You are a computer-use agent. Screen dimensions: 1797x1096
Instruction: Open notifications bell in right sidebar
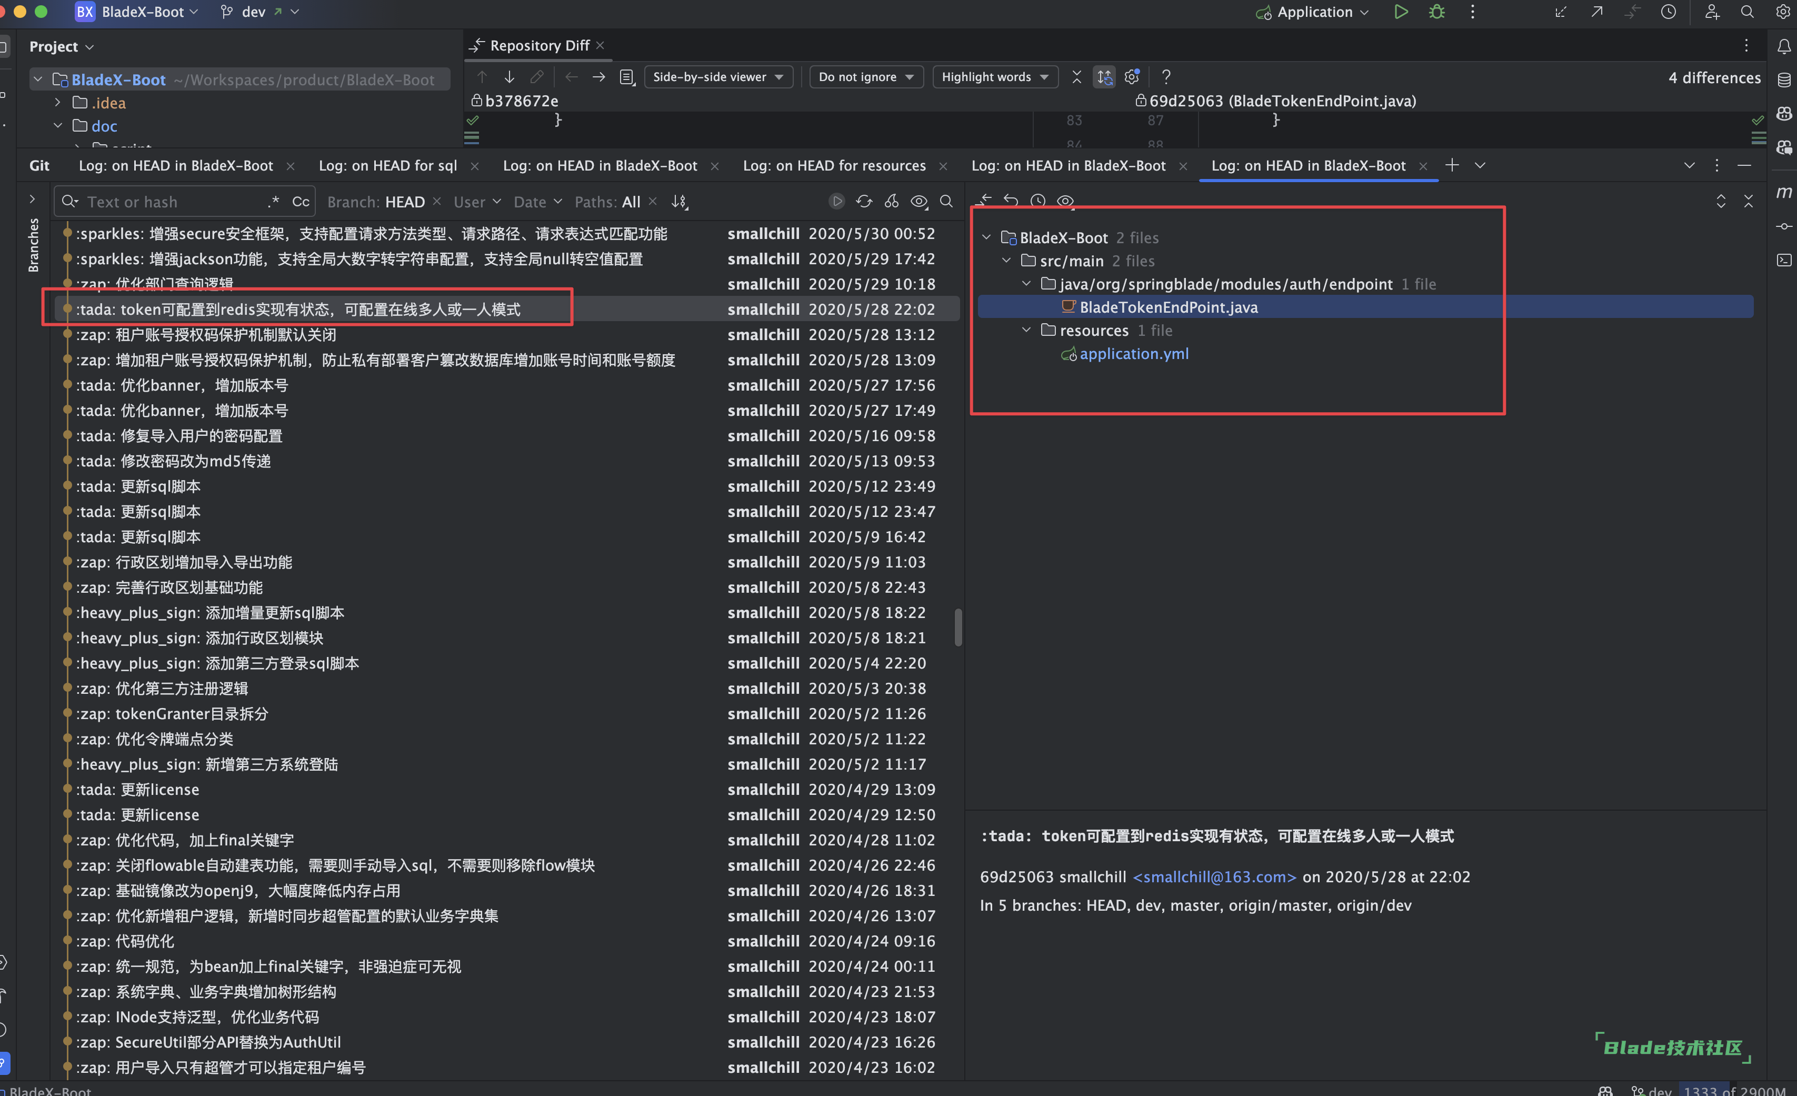click(1784, 47)
